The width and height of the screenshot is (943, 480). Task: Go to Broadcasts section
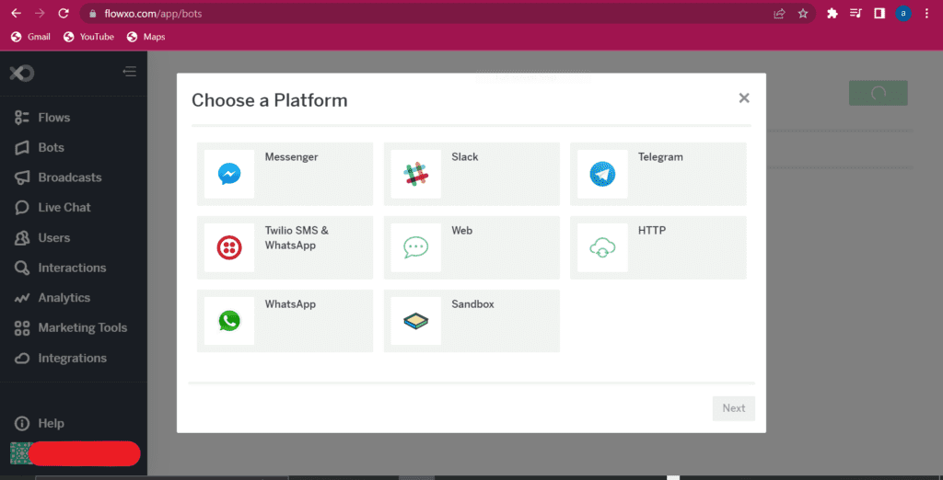(70, 177)
